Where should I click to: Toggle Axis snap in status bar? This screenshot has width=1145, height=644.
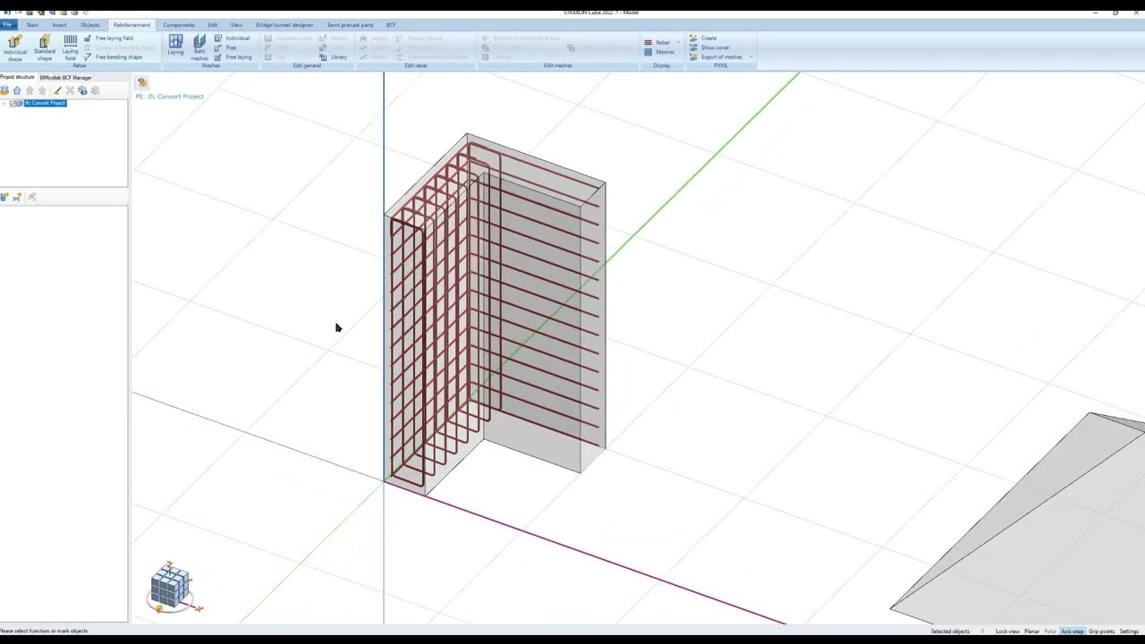pos(1072,631)
